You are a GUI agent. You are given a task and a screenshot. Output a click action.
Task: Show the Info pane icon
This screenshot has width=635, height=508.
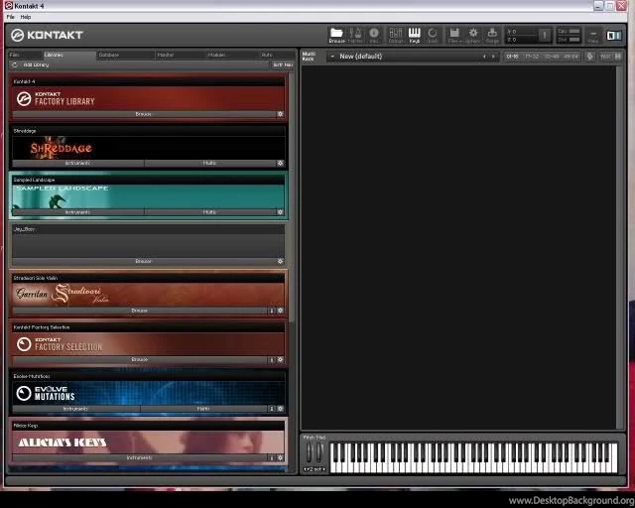pos(373,36)
